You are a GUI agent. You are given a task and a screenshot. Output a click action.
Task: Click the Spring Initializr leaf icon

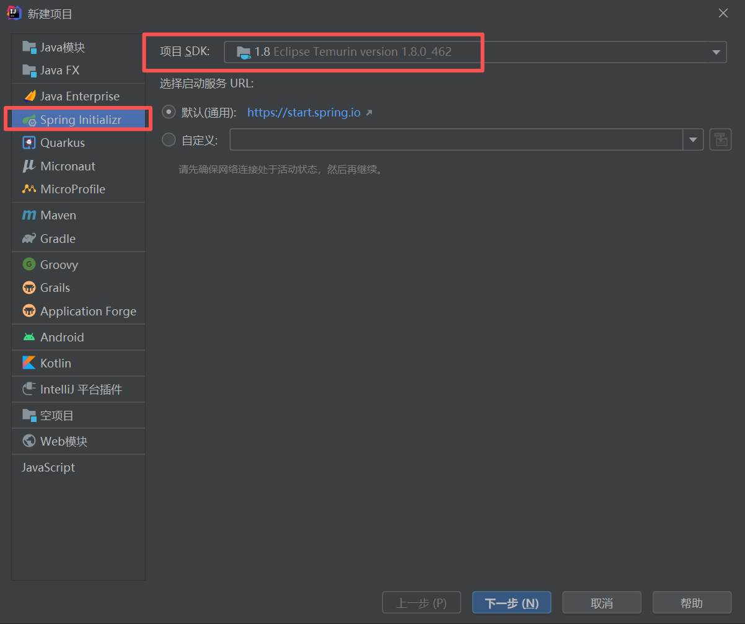pos(29,120)
